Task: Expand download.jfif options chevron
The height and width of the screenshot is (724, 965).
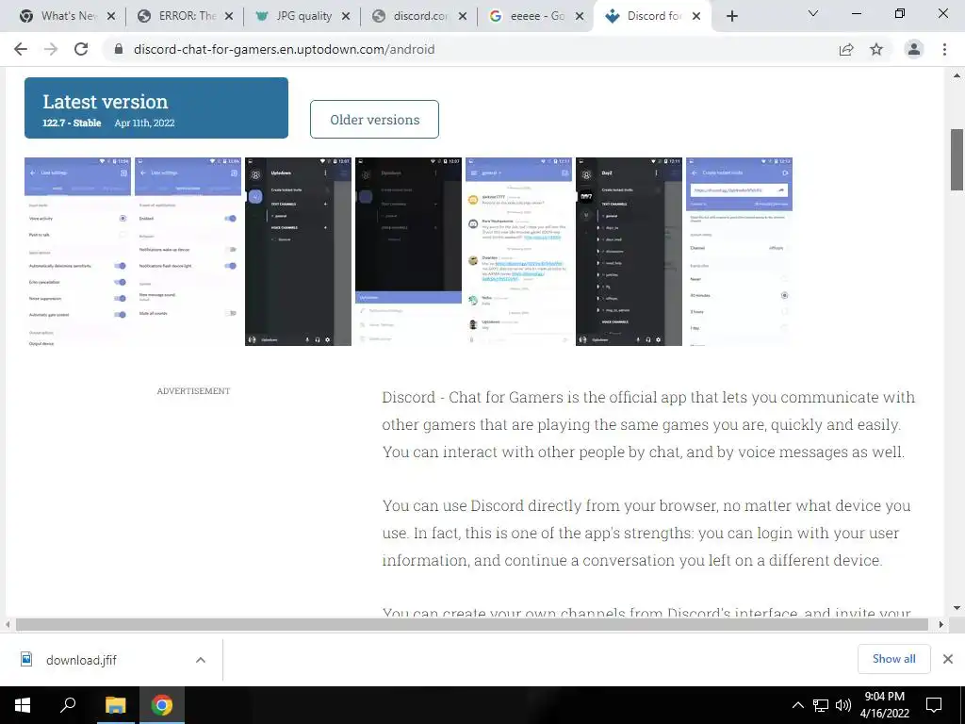Action: [201, 660]
